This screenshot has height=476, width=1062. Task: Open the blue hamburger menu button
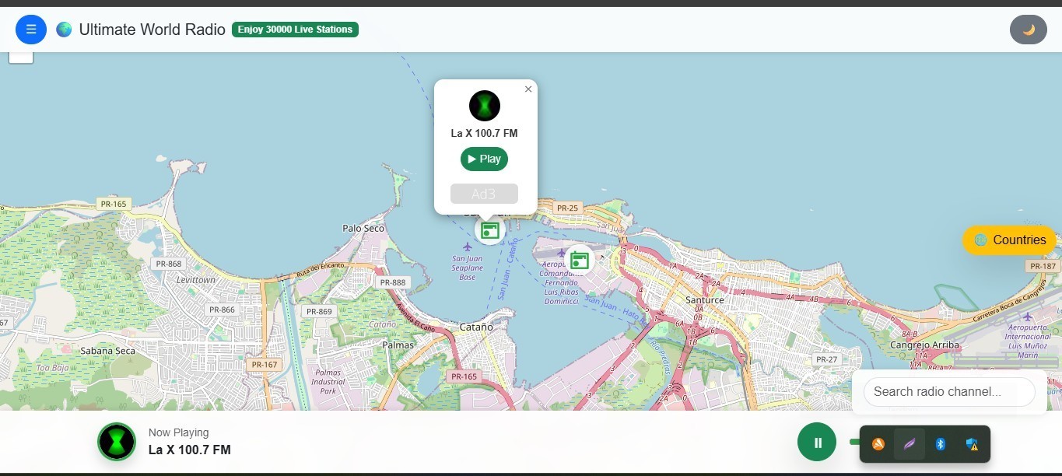[31, 30]
